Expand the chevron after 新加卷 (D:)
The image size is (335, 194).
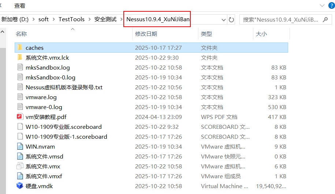[x=34, y=19]
